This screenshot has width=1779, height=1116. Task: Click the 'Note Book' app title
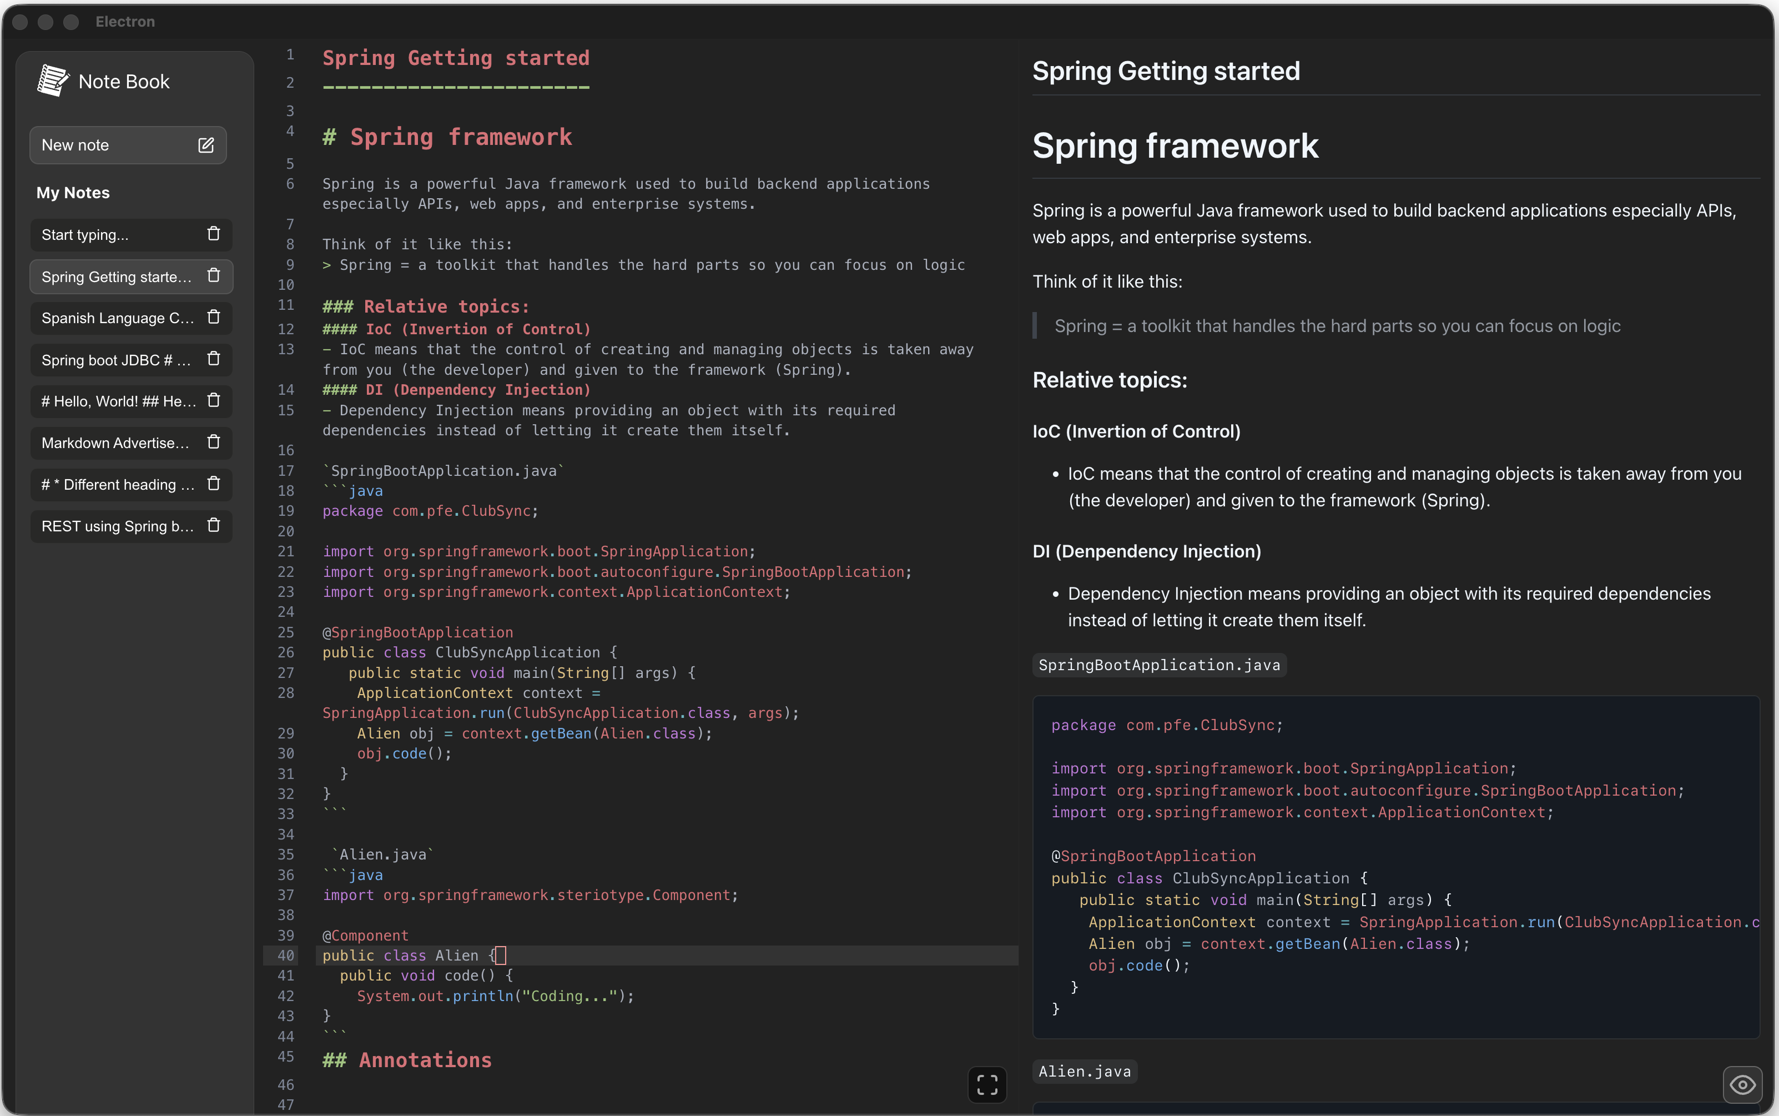[x=124, y=81]
